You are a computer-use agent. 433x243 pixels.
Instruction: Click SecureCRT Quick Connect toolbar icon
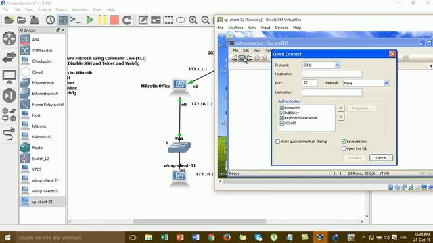(x=242, y=58)
